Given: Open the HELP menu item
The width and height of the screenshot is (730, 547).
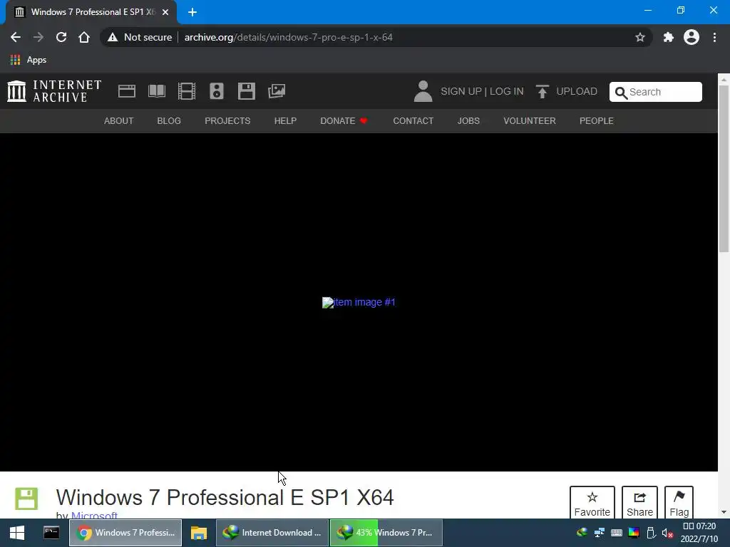Looking at the screenshot, I should (x=285, y=121).
